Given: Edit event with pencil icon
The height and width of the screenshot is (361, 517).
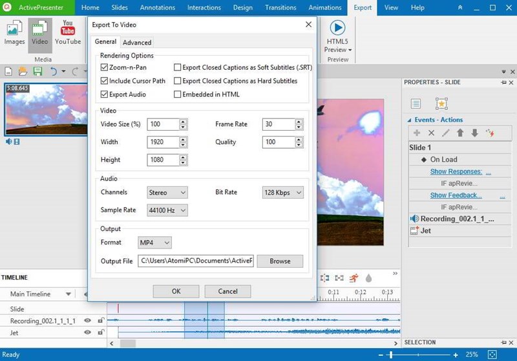Looking at the screenshot, I should 446,133.
